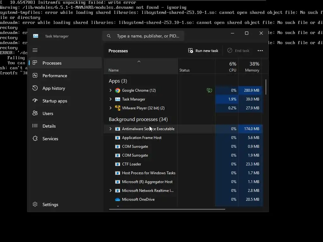Click the Services puzzle icon in sidebar
The image size is (323, 242).
(35, 139)
